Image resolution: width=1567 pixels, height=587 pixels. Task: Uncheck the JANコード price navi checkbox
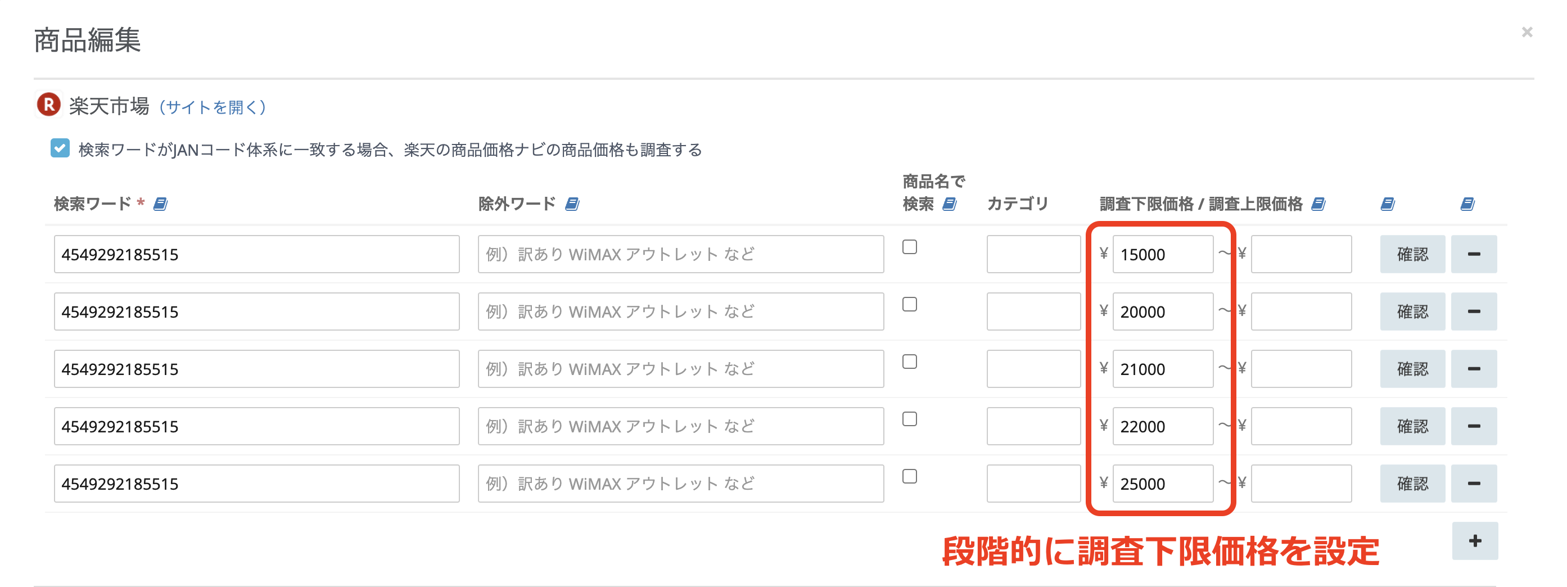point(60,148)
